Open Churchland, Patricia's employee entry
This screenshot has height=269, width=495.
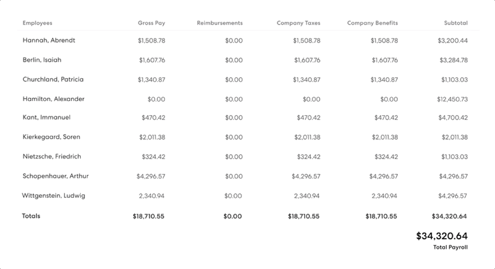click(x=53, y=79)
